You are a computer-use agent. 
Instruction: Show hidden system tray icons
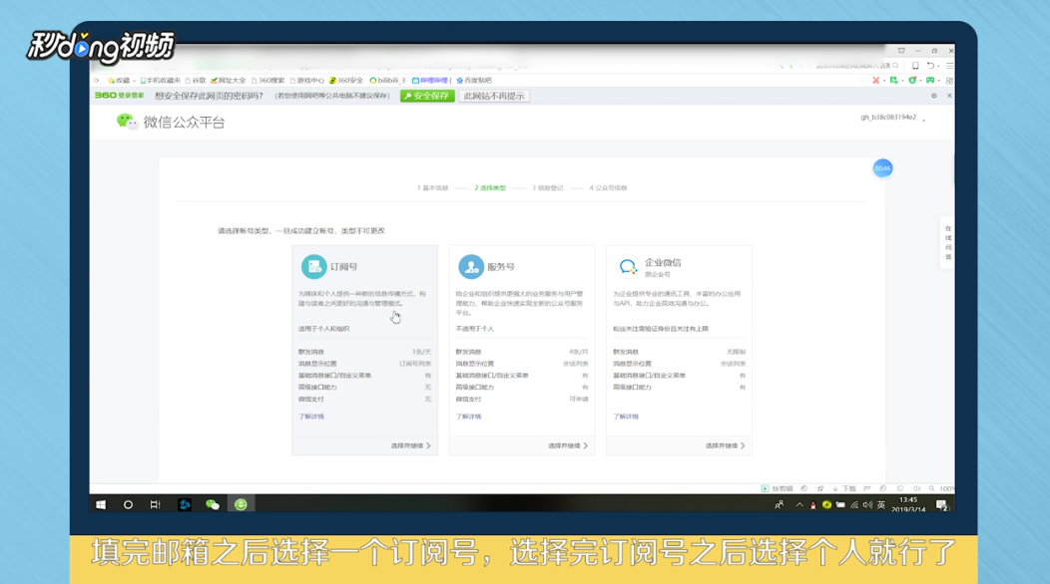point(799,505)
